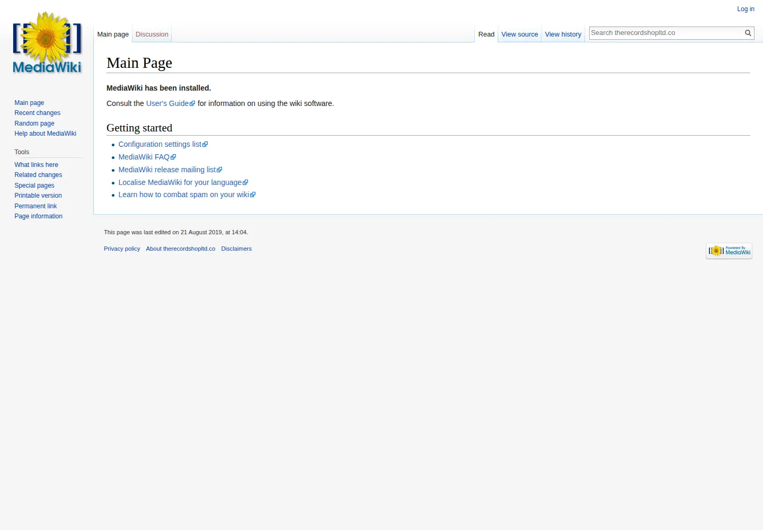Viewport: 763px width, 530px height.
Task: Open Page information
Action: [39, 216]
